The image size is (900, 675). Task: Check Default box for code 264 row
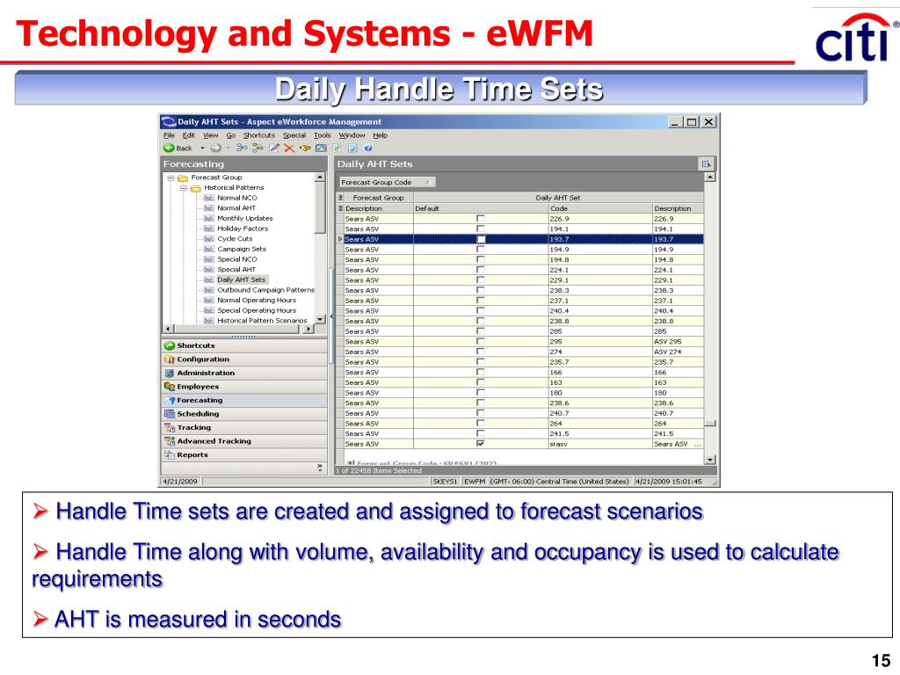coord(481,424)
